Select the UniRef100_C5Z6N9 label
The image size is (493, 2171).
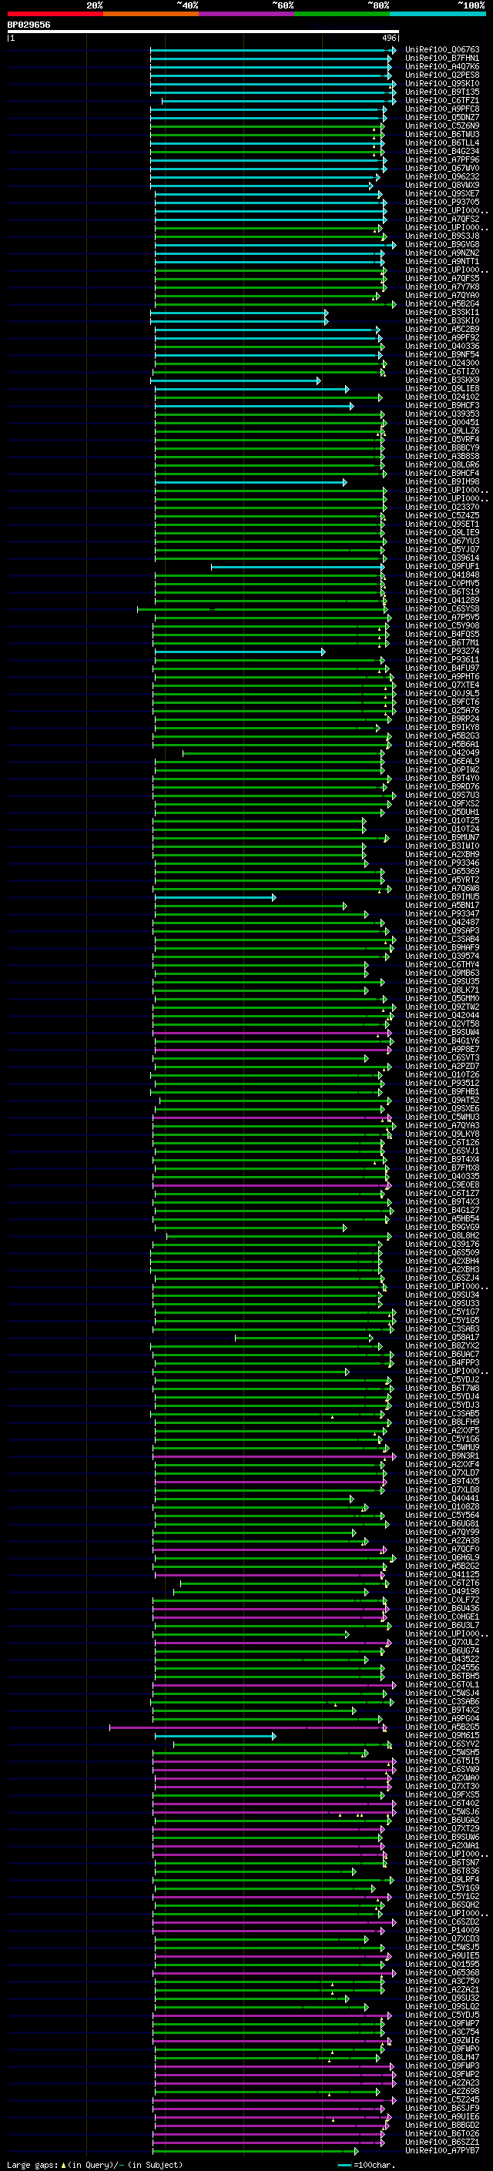[442, 126]
